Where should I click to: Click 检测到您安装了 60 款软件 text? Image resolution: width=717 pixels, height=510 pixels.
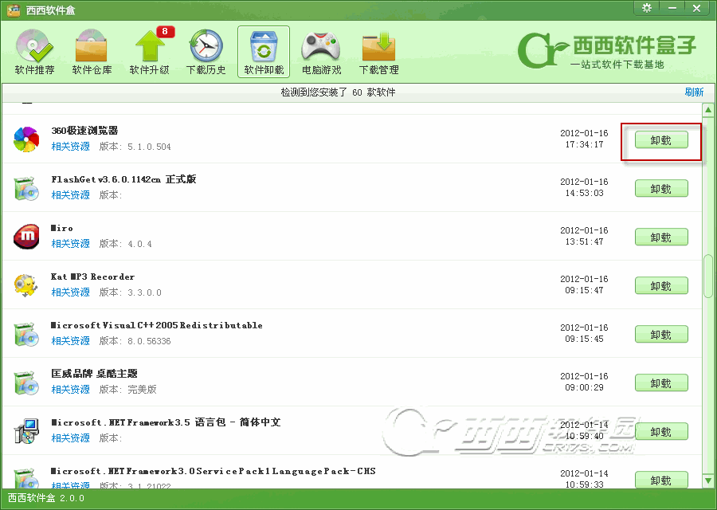[x=338, y=92]
